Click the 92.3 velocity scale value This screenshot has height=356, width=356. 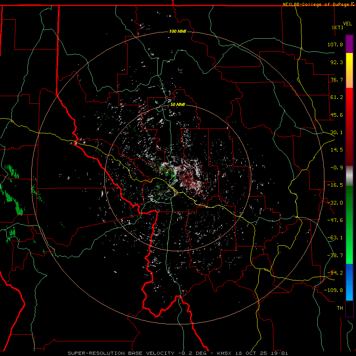click(x=337, y=62)
